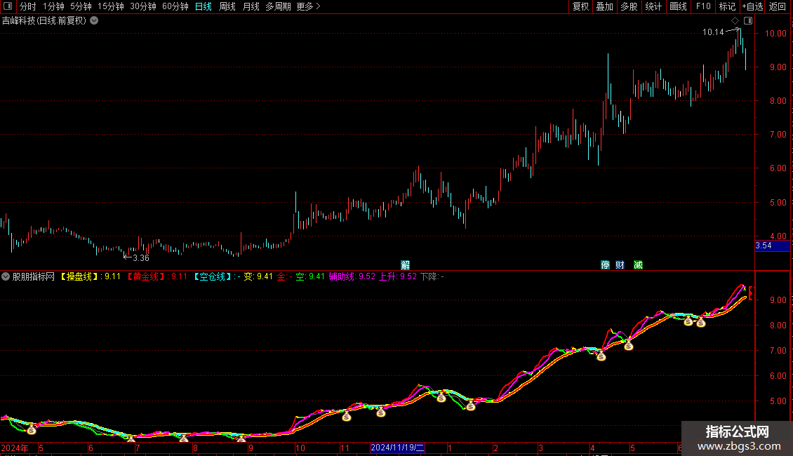Viewport: 793px width, 456px height.
Task: Select the 30分钟 period tab
Action: 143,6
